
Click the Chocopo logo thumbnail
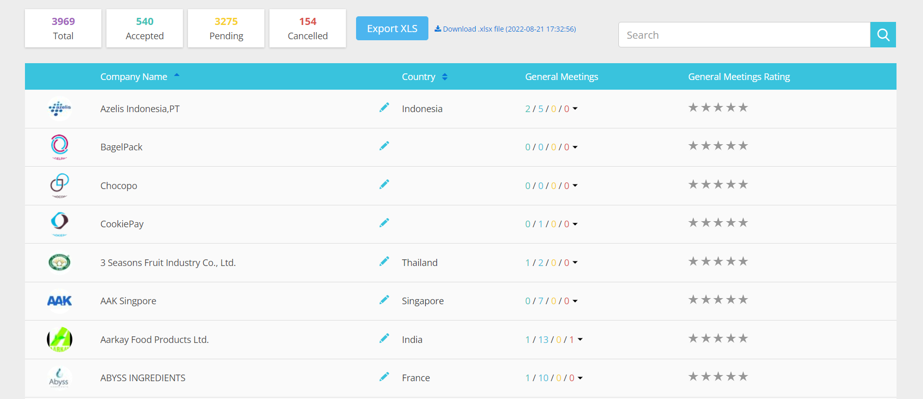pos(60,185)
